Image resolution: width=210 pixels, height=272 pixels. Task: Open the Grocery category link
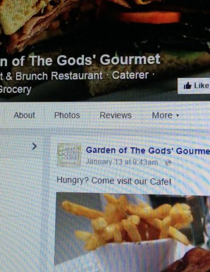pos(15,90)
